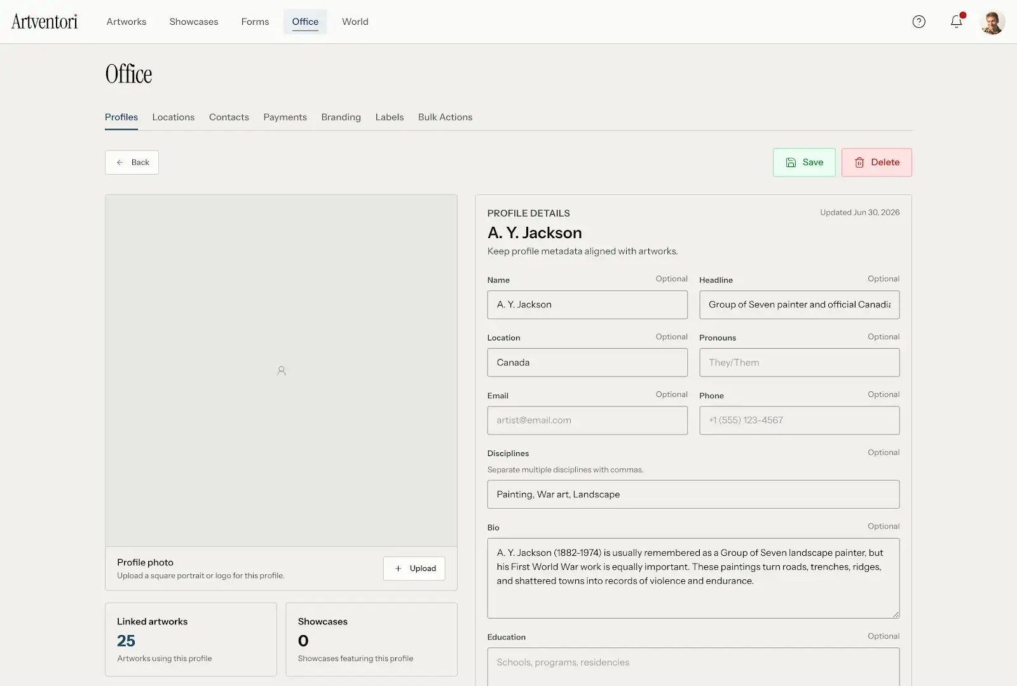Click the Pronouns input field
This screenshot has height=686, width=1017.
click(x=800, y=363)
